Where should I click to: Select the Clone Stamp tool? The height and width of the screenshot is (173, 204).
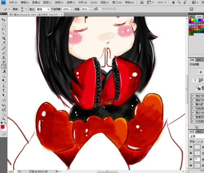click(4, 57)
